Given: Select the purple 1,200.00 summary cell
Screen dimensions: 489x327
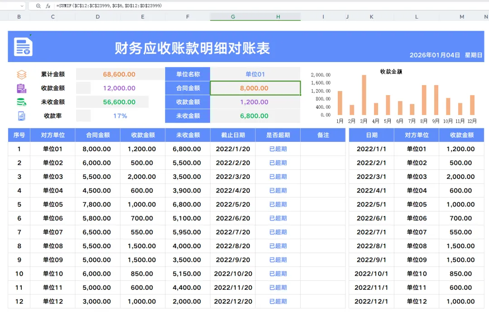Looking at the screenshot, I should pyautogui.click(x=255, y=102).
